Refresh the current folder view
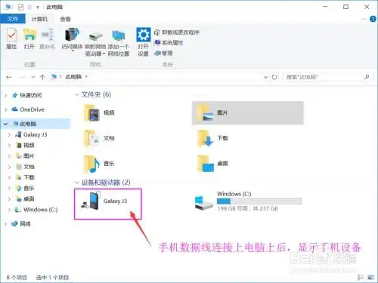Image resolution: width=378 pixels, height=283 pixels. [274, 77]
